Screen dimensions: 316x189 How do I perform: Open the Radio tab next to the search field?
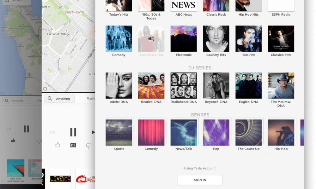click(91, 98)
